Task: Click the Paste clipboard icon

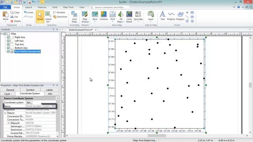Action: point(6,14)
